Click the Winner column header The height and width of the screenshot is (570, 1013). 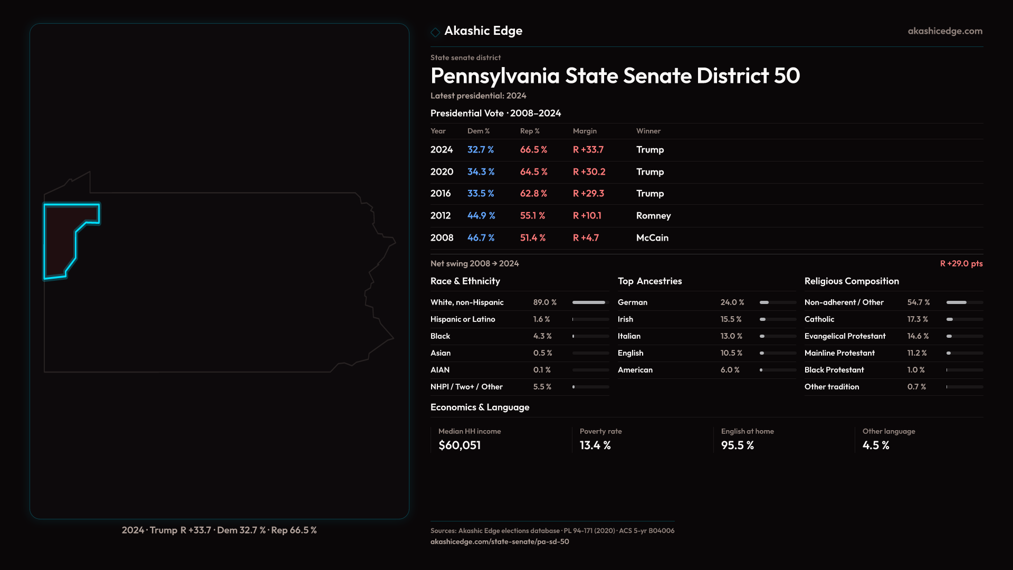(x=648, y=131)
